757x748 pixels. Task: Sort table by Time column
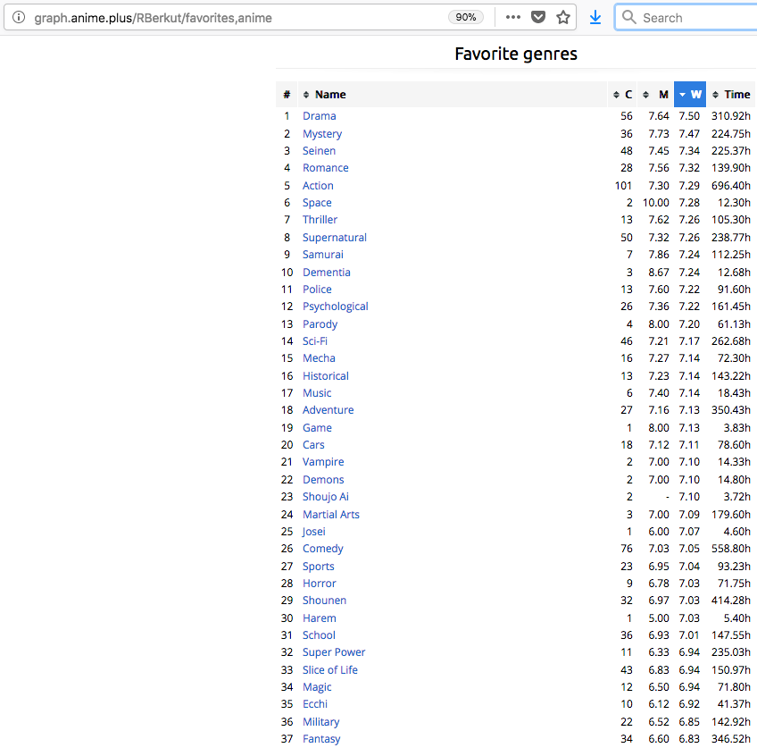point(731,95)
